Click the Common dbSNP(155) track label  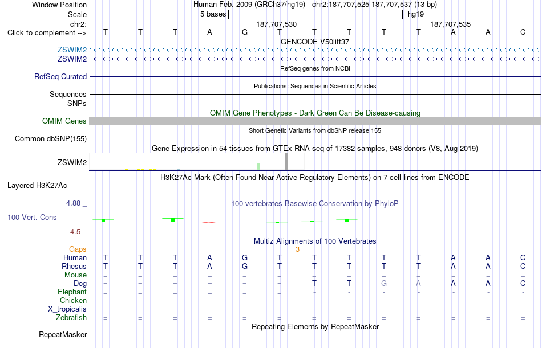click(x=51, y=139)
